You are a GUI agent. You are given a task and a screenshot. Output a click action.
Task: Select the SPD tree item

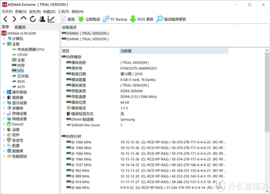pyautogui.click(x=18, y=71)
